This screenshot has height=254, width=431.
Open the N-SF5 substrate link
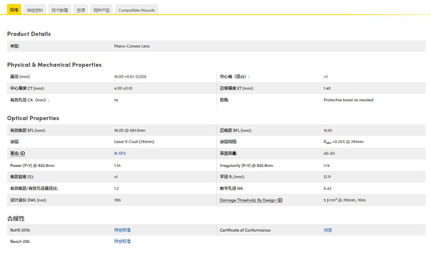(120, 153)
